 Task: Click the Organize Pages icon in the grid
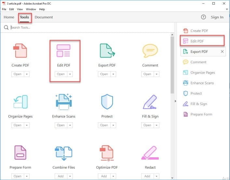(20, 102)
